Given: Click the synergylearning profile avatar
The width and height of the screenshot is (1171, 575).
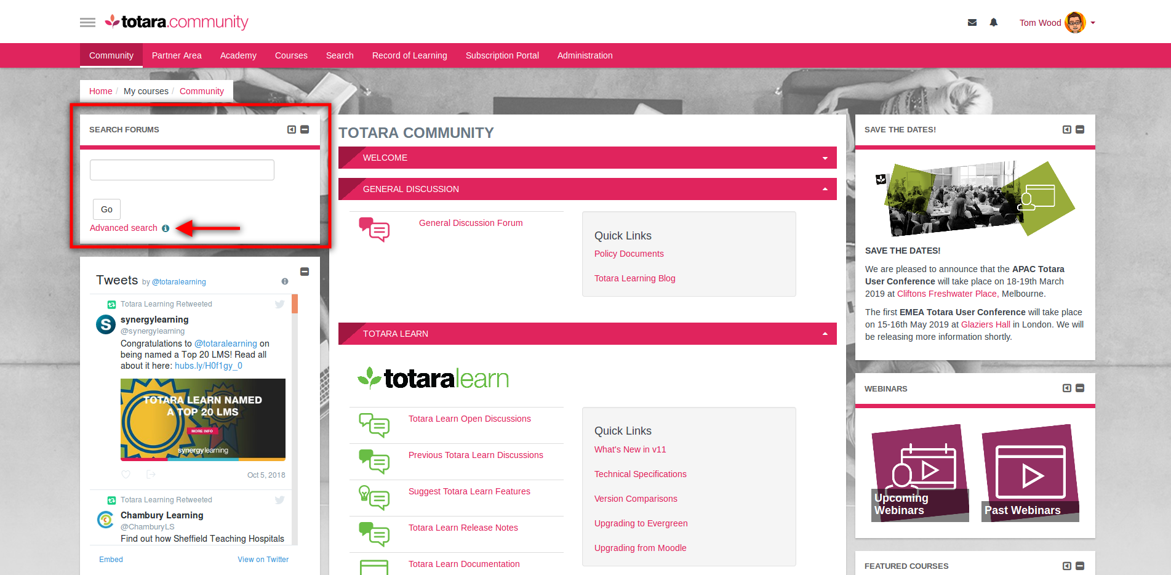Looking at the screenshot, I should pos(106,324).
